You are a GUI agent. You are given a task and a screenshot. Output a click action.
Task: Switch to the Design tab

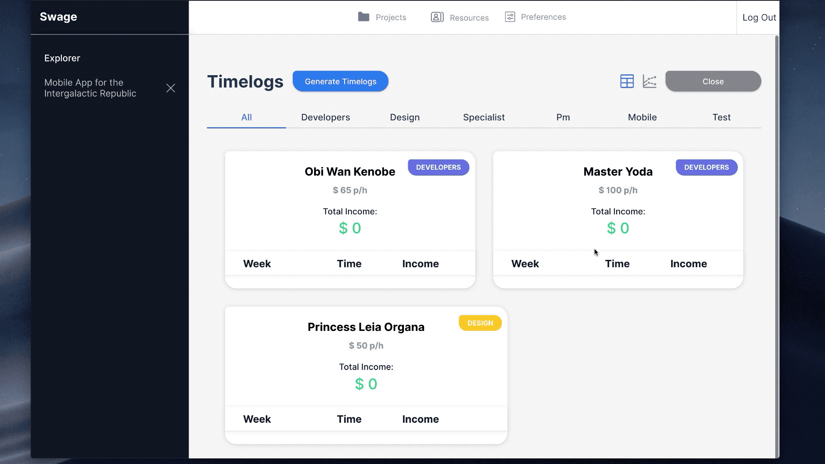click(x=404, y=117)
